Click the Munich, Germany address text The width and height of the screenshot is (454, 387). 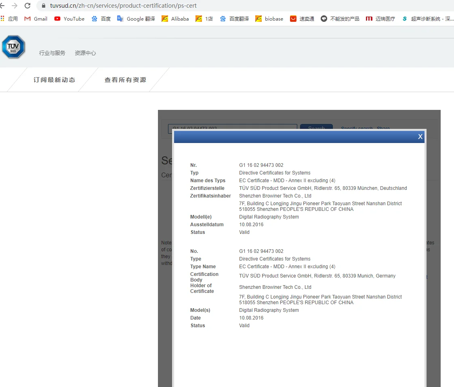[317, 276]
